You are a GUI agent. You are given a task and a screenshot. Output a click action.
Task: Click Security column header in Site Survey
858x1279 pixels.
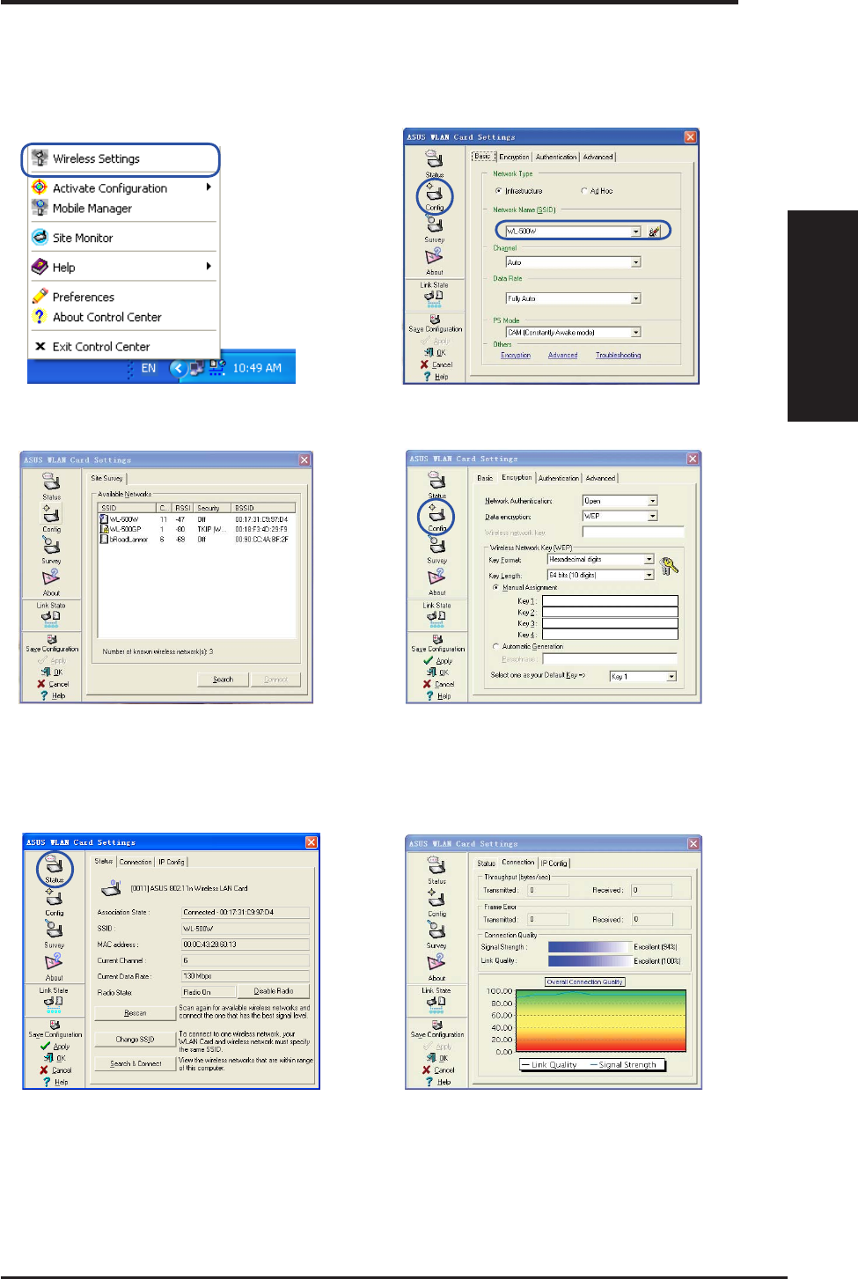(213, 508)
